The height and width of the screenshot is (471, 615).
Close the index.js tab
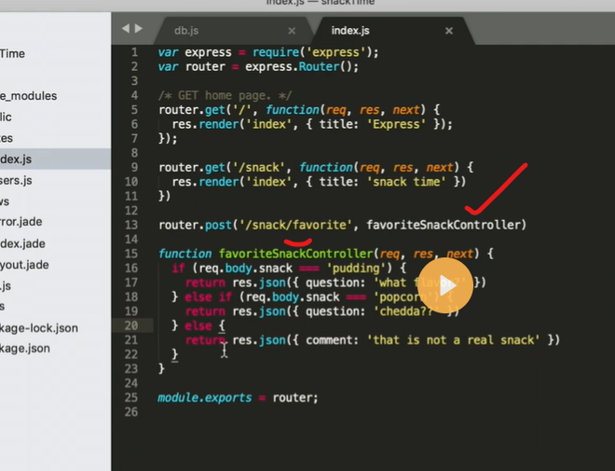(448, 31)
